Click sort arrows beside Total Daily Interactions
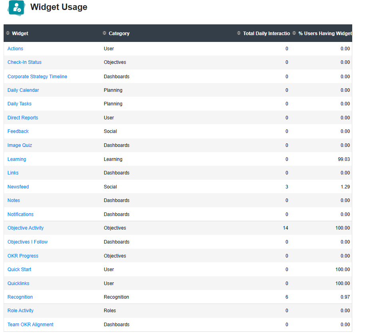Viewport: 367px width, 335px height. click(239, 33)
